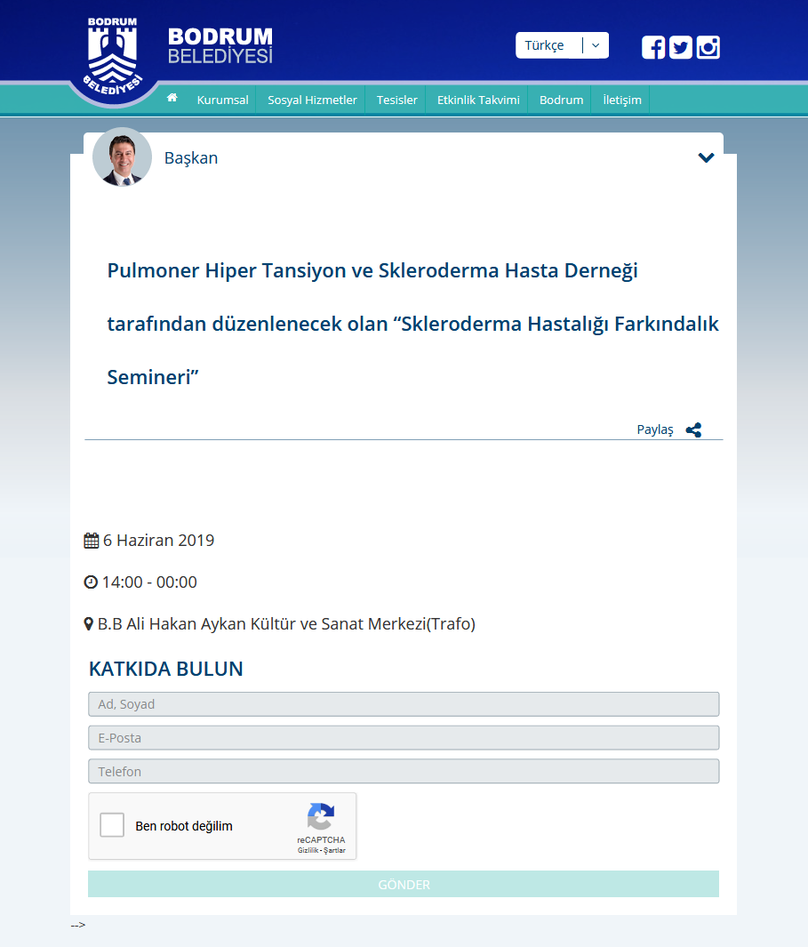The height and width of the screenshot is (947, 808).
Task: Open the Sosyal Hizmetler menu
Action: point(312,100)
